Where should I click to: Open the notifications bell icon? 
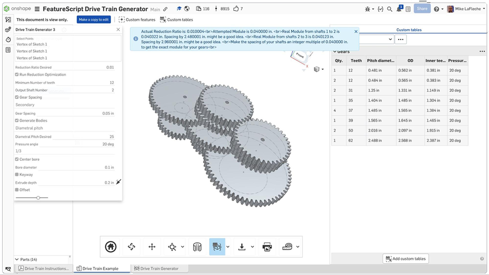click(399, 9)
